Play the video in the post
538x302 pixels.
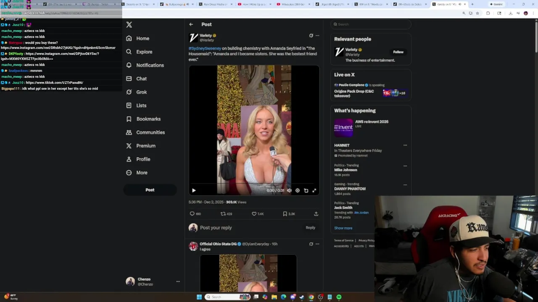194,190
